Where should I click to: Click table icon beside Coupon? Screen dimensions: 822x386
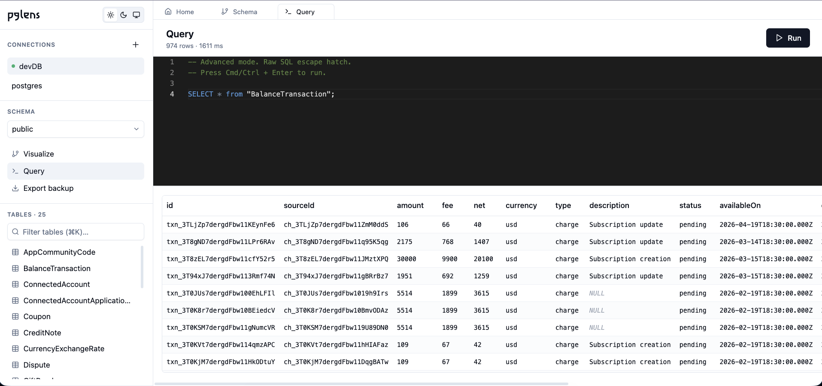(x=15, y=317)
